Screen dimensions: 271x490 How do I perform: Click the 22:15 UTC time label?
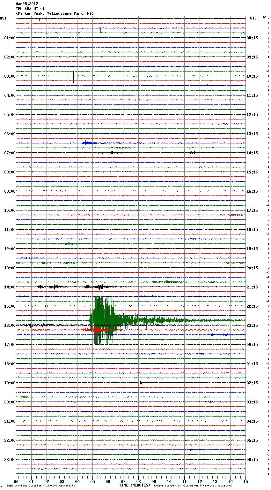click(x=252, y=306)
